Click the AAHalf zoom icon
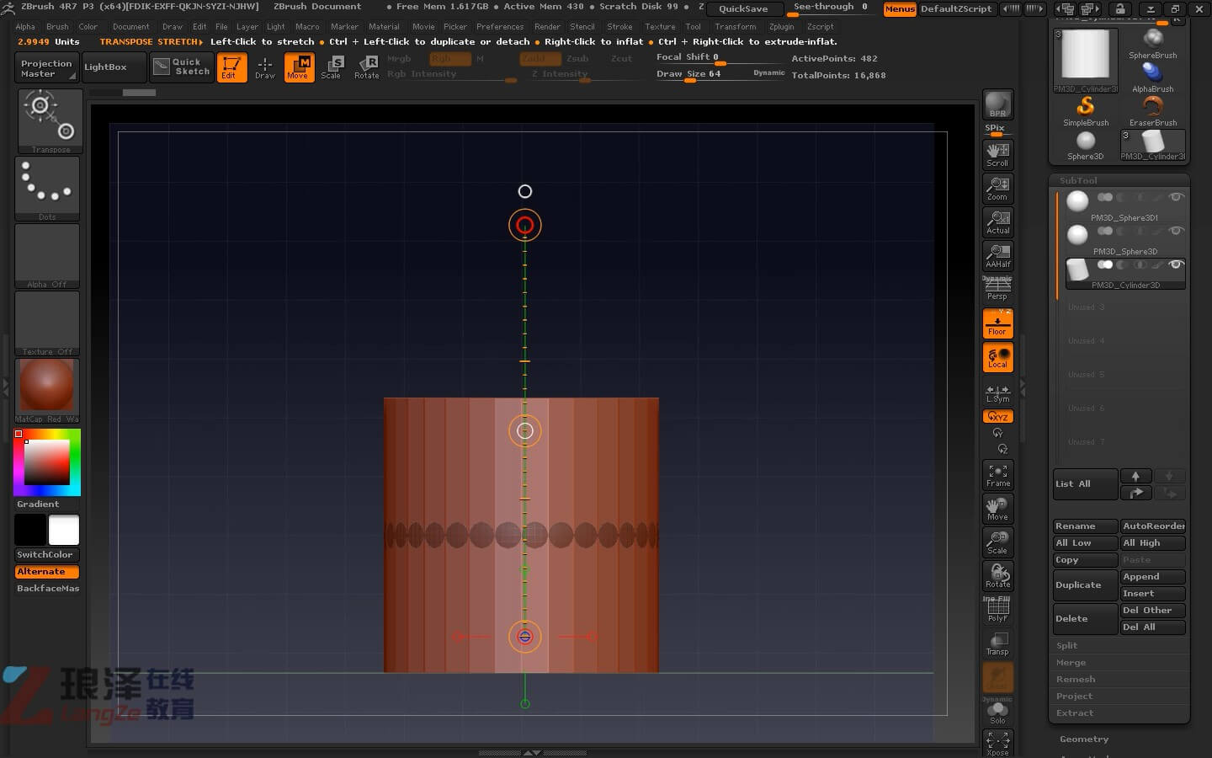1212x758 pixels. point(997,256)
